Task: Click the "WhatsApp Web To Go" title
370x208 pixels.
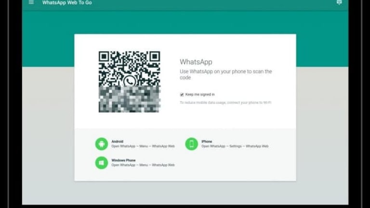Action: pyautogui.click(x=67, y=3)
